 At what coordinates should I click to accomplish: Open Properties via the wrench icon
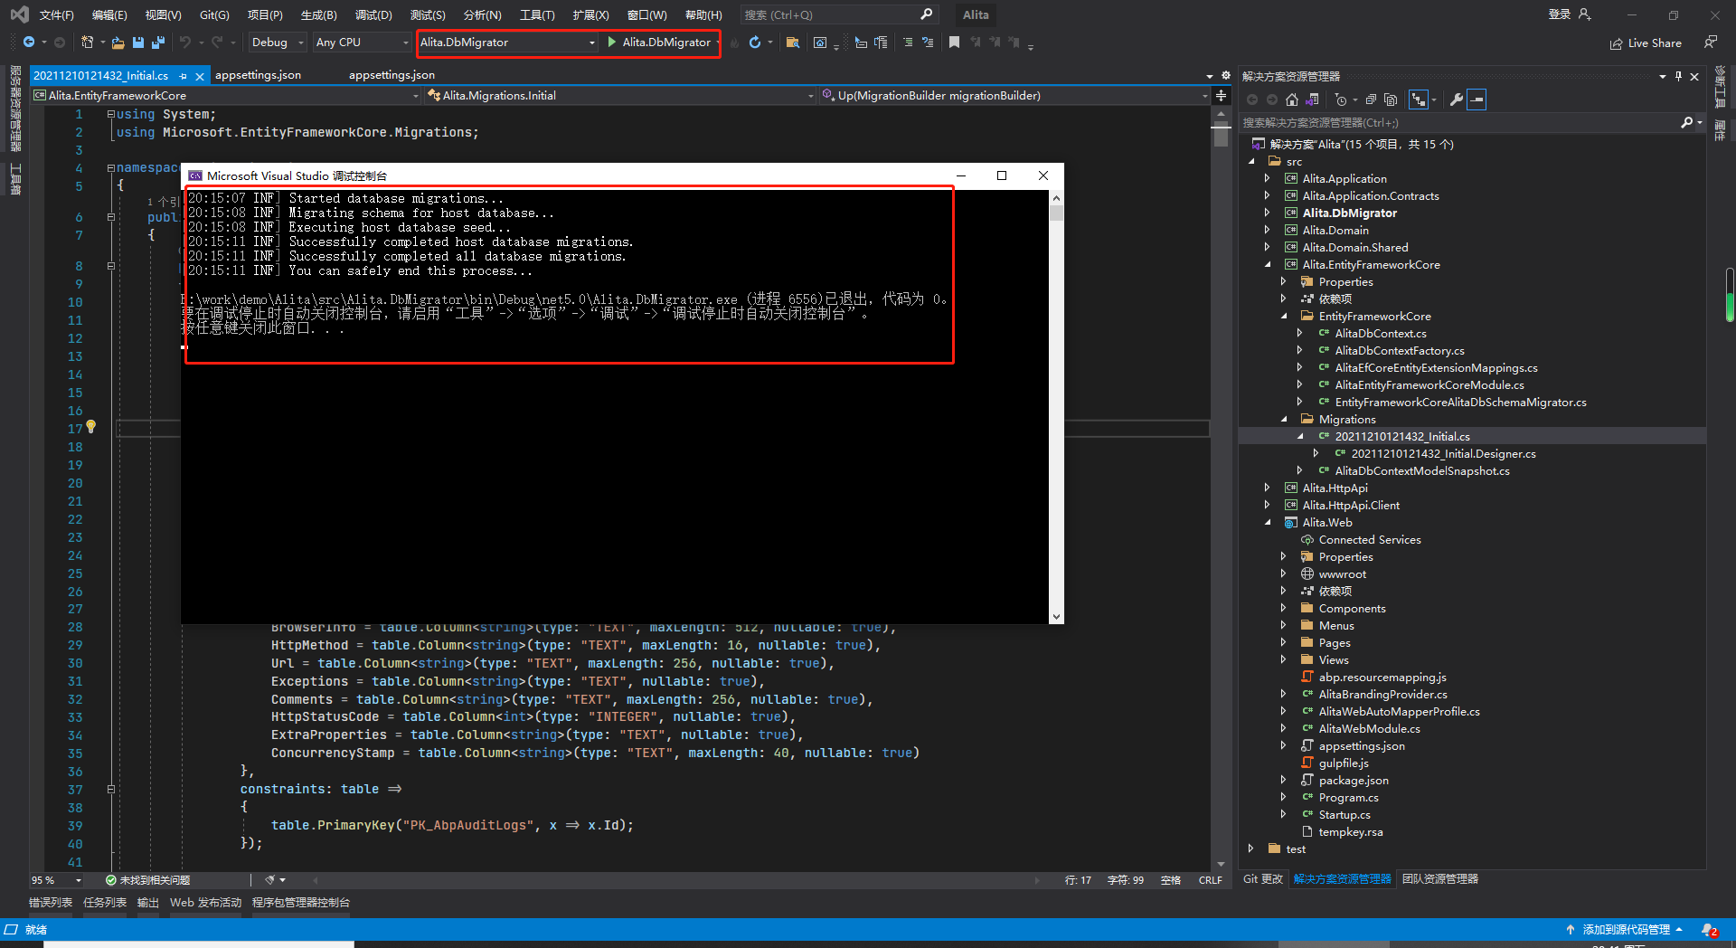click(1456, 100)
